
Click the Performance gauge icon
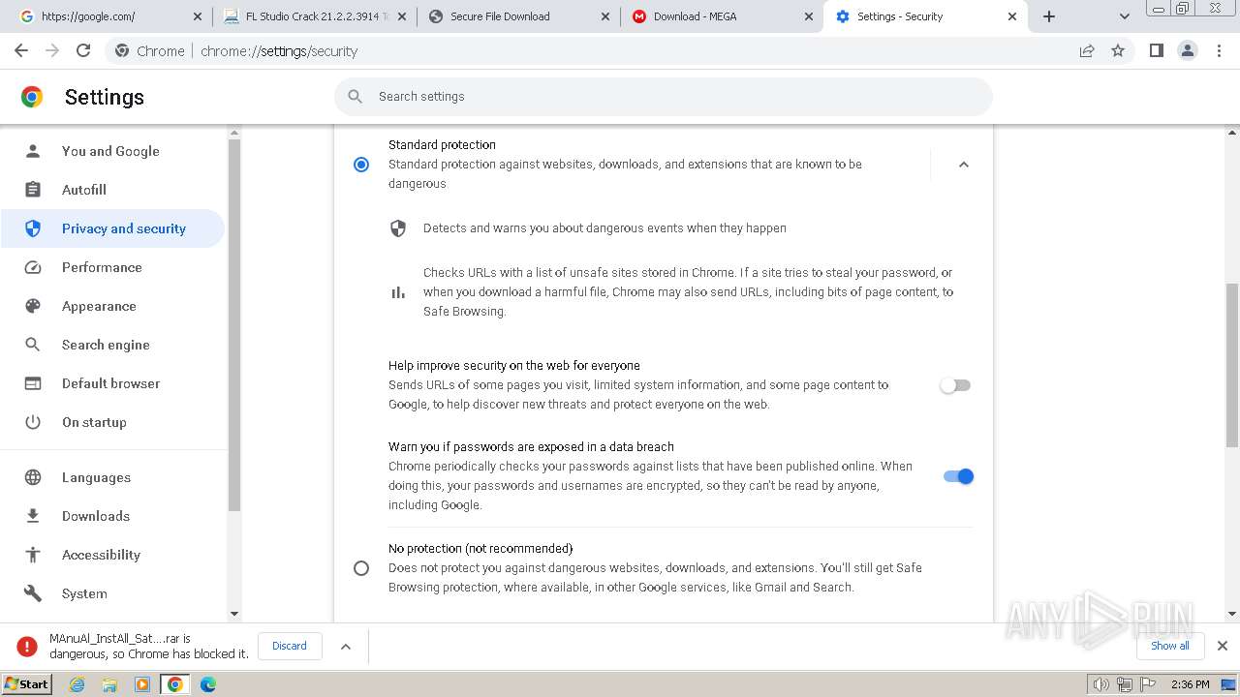pos(33,267)
